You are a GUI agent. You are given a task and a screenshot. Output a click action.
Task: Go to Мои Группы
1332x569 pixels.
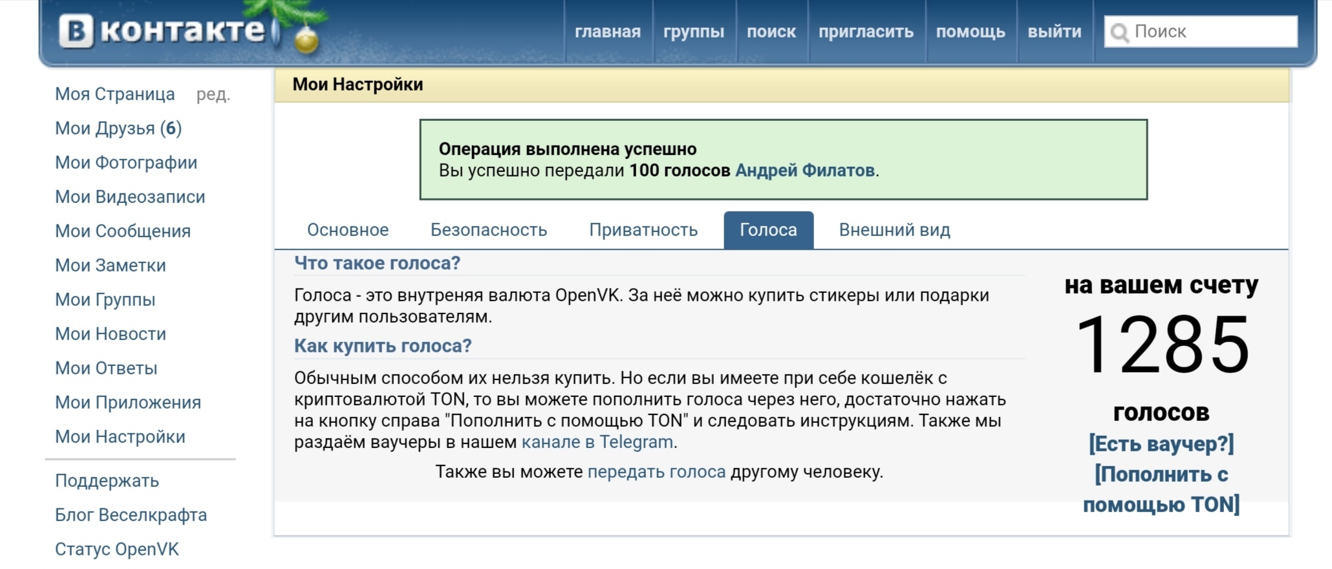(x=105, y=300)
